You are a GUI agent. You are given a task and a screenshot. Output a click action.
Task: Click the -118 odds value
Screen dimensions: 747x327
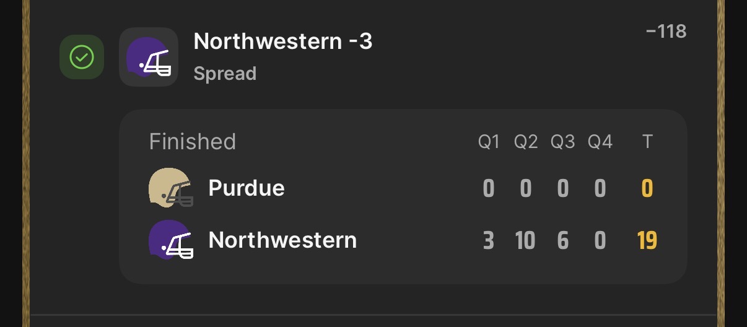666,31
